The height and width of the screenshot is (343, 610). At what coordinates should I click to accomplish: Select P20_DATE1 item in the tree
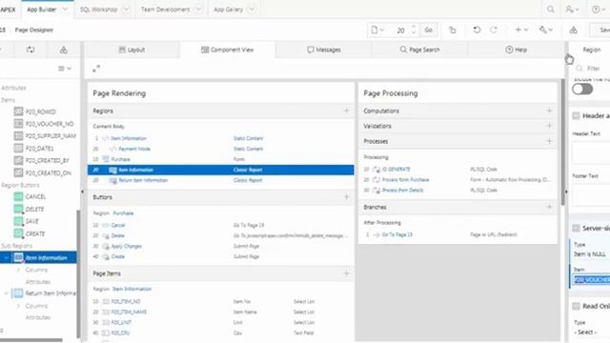point(39,149)
